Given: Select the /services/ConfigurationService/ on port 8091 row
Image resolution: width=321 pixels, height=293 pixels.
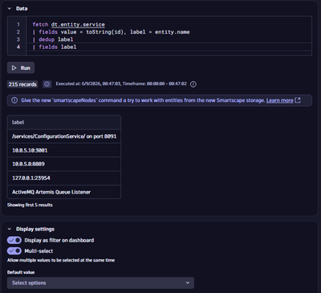Looking at the screenshot, I should 64,136.
